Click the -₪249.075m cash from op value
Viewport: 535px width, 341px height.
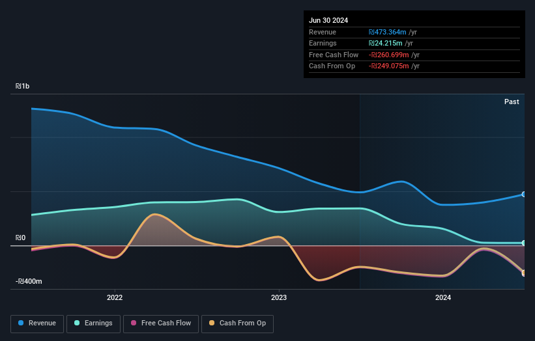[388, 66]
